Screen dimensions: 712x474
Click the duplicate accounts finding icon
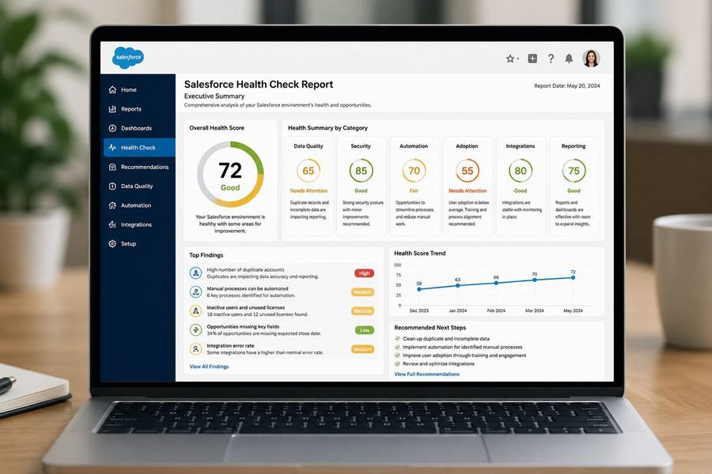tap(195, 273)
